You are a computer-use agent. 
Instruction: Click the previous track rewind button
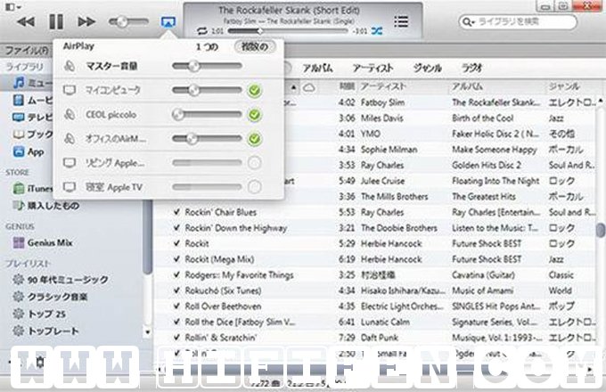pyautogui.click(x=26, y=22)
